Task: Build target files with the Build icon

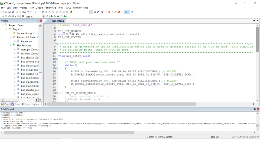Action: 6,16
